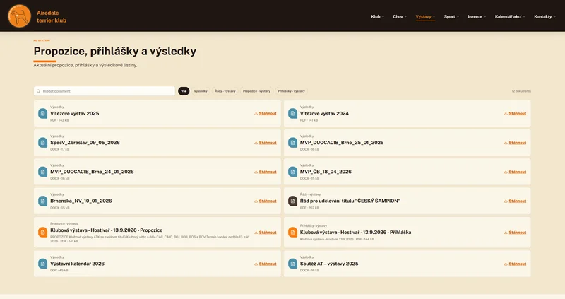The height and width of the screenshot is (299, 565).
Task: Click title Klubová výstava Hostivař 13.9.2026 Přihláška
Action: (x=356, y=233)
